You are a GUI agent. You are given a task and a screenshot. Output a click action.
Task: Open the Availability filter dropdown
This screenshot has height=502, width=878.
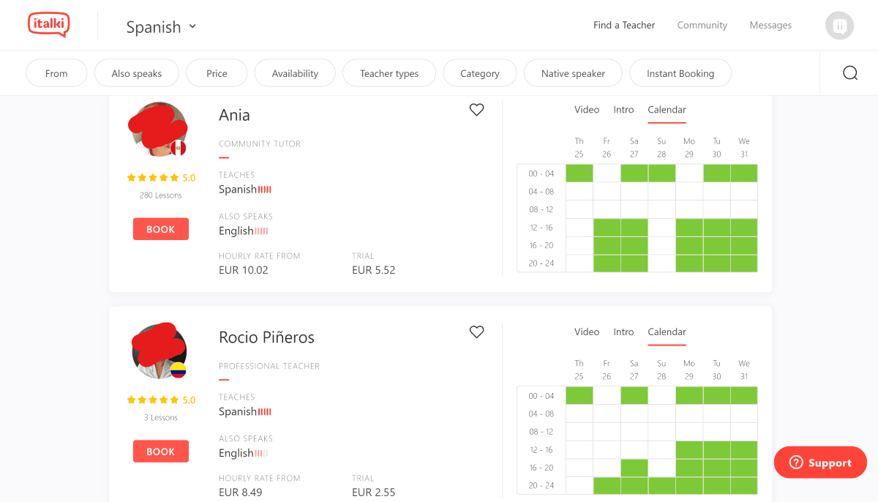coord(295,73)
